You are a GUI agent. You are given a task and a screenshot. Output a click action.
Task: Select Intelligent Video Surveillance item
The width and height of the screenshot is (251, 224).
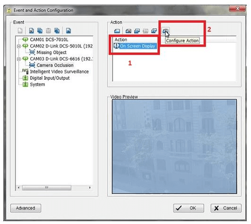click(59, 72)
